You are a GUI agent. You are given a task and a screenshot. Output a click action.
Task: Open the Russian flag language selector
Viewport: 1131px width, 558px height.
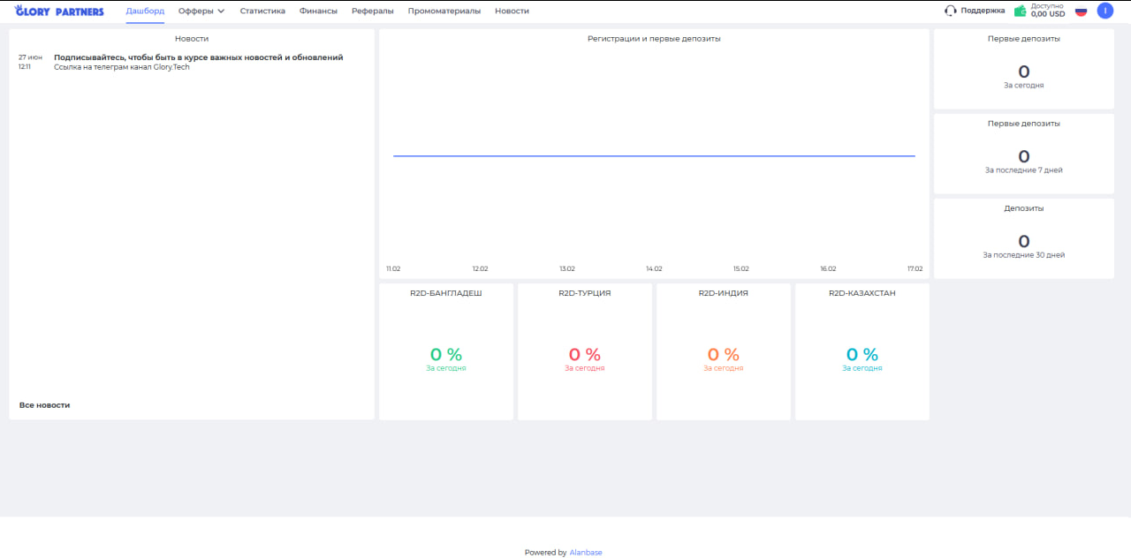[1081, 11]
